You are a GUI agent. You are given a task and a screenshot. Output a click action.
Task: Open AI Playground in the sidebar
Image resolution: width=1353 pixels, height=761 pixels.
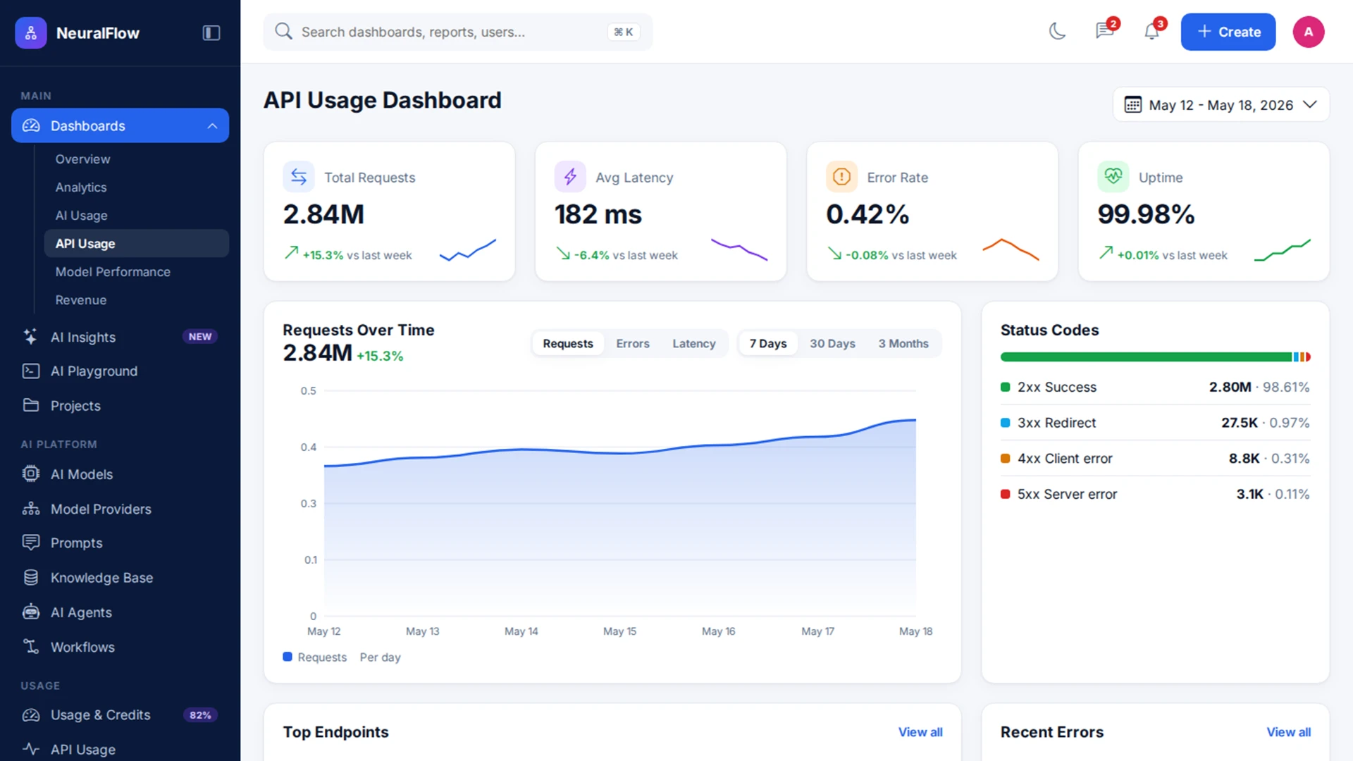[x=120, y=371]
